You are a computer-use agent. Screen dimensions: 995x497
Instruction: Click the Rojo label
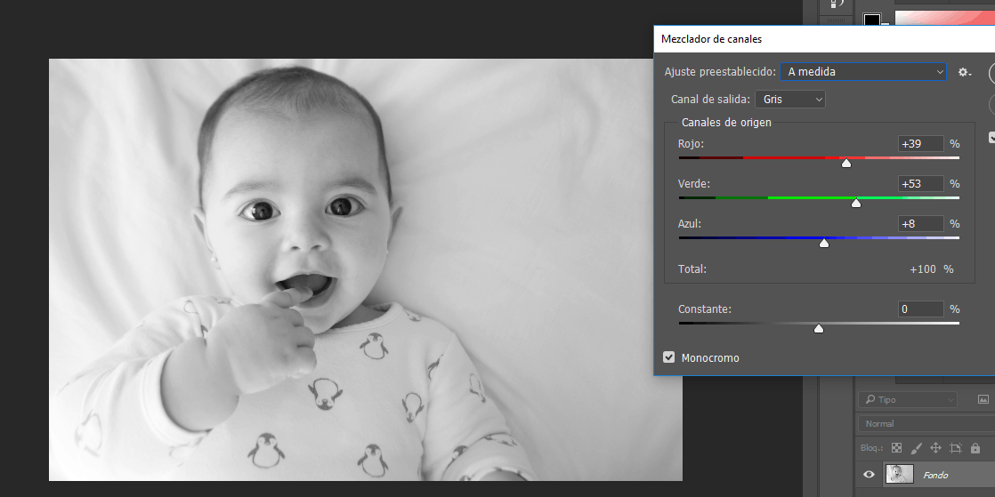[691, 144]
